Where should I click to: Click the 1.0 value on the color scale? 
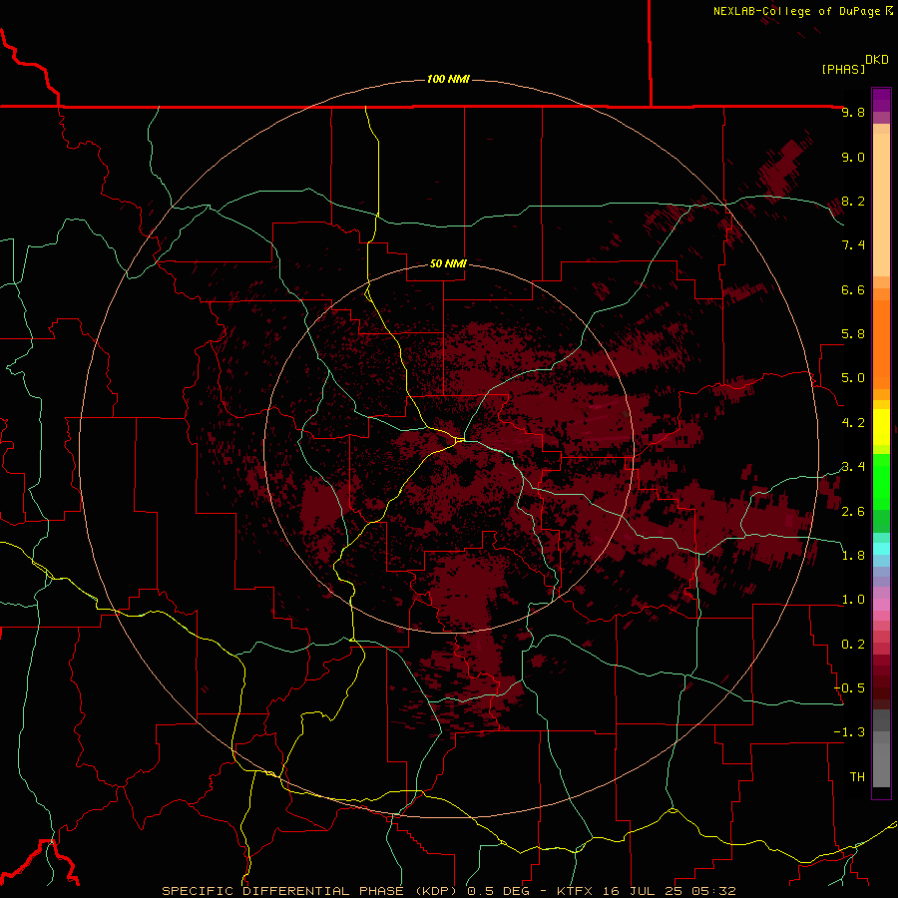click(853, 600)
